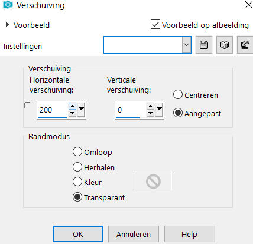Open the Instellingen presets dropdown
Screen dimensions: 253x244
click(186, 45)
